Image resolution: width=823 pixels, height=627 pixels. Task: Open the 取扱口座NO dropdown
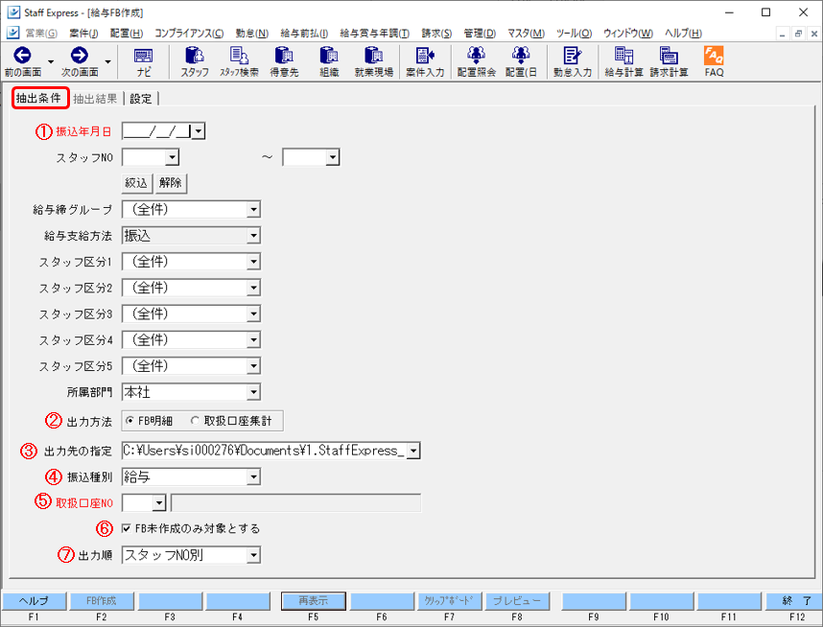click(x=159, y=502)
